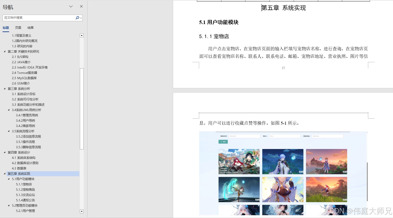393x218 pixels.
Task: Go to 3.4.2用户用例 heading
Action: (26, 121)
